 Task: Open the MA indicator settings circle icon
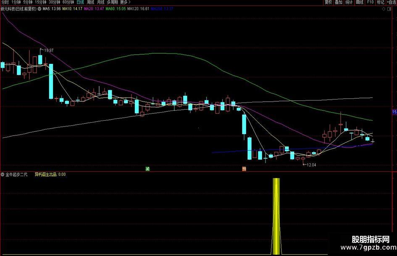[x=39, y=9]
